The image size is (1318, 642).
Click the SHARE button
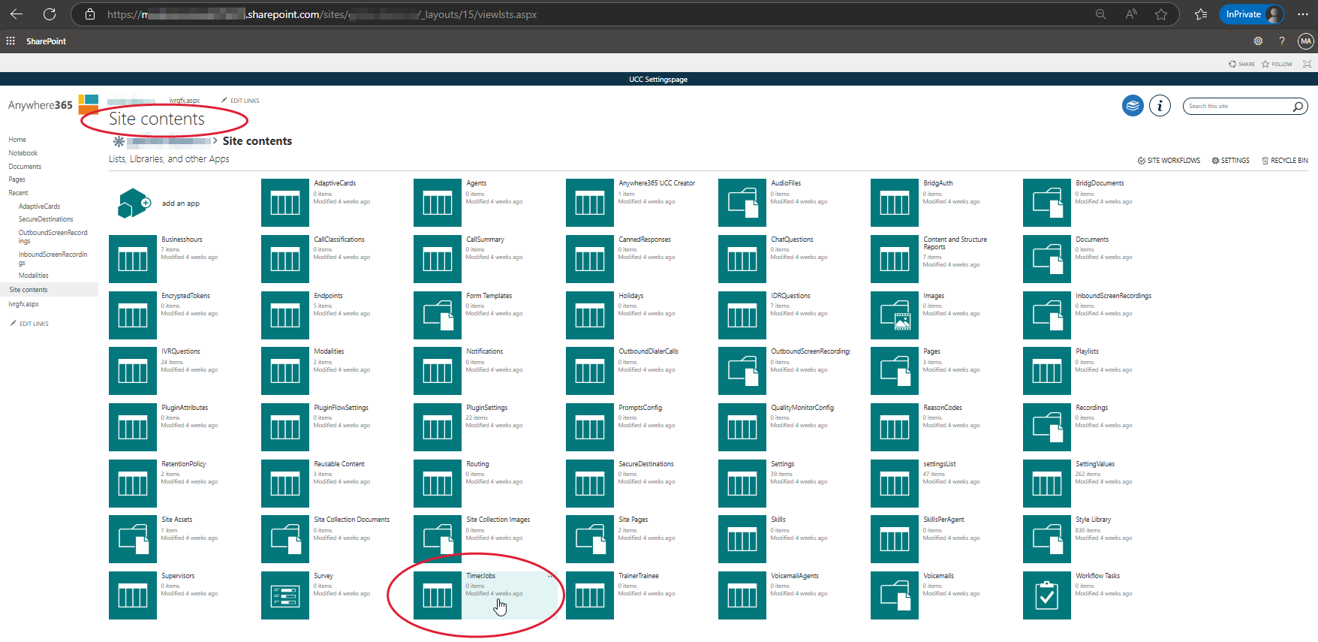(1241, 64)
